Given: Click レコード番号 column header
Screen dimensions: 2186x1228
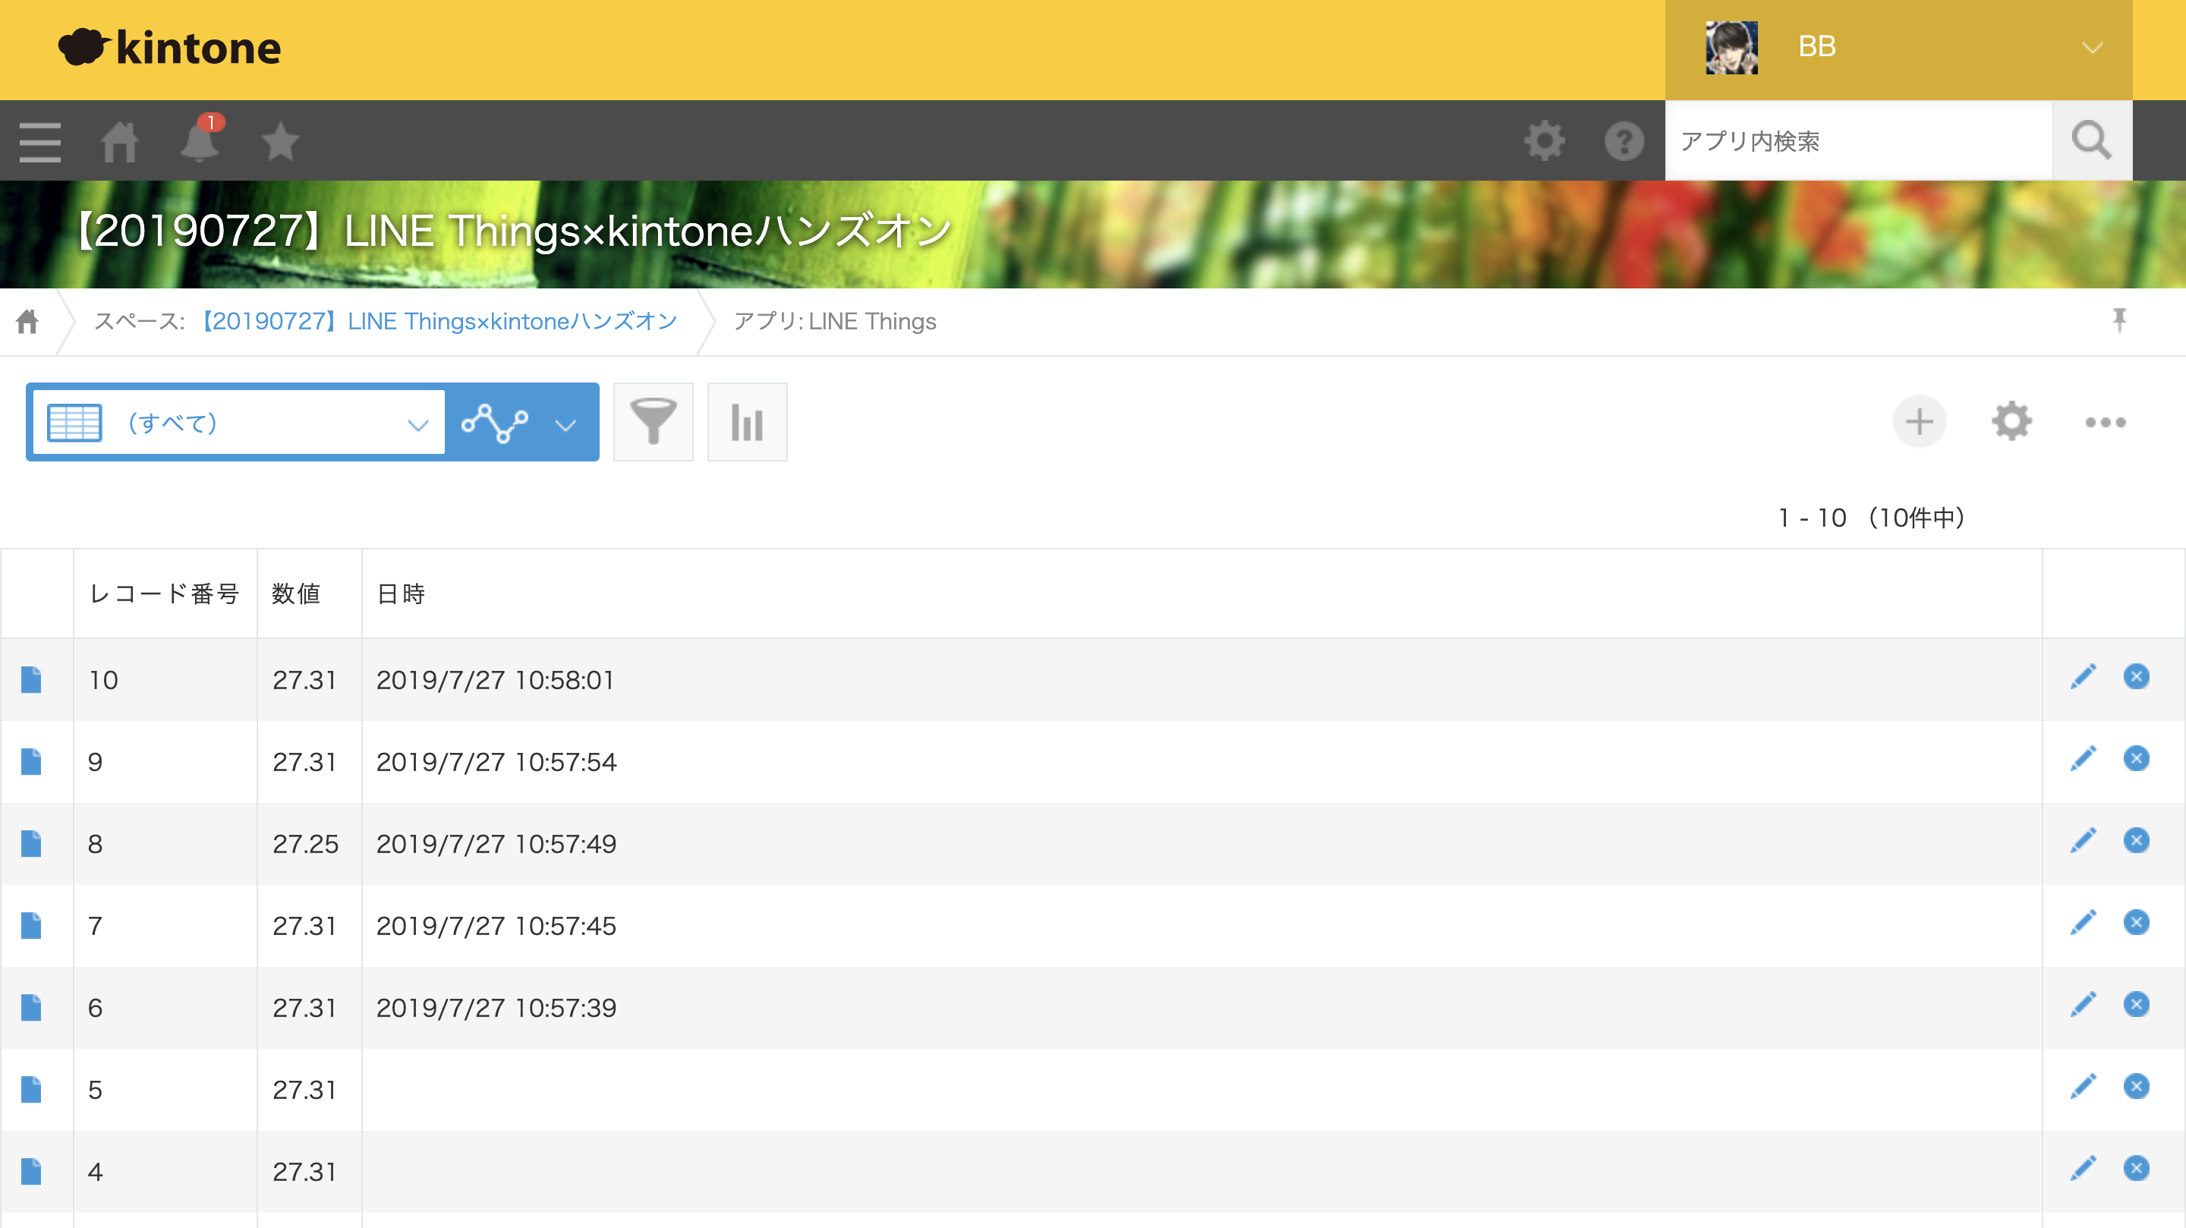Looking at the screenshot, I should 165,594.
